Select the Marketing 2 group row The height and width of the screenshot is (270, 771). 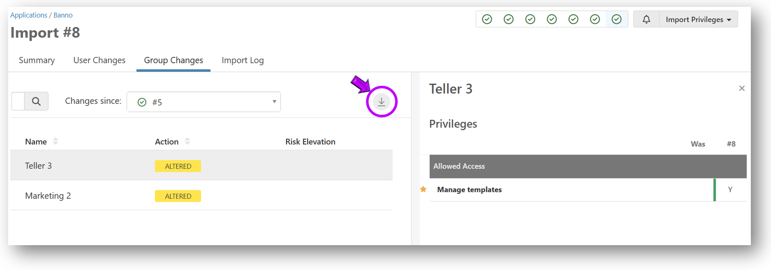click(48, 196)
